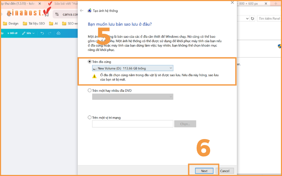The width and height of the screenshot is (282, 176).
Task: Click the network location text field
Action: [133, 124]
